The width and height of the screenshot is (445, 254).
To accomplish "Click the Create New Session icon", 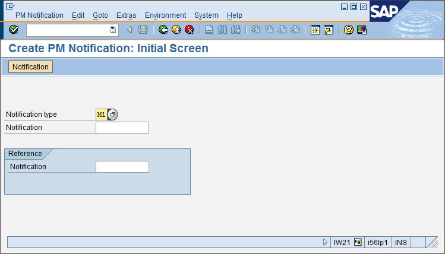I will tap(315, 30).
